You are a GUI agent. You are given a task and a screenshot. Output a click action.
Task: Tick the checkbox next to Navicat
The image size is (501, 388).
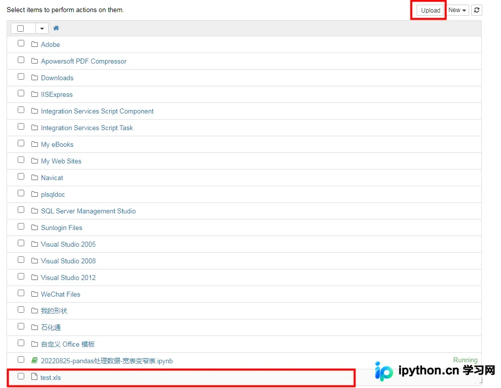click(21, 177)
